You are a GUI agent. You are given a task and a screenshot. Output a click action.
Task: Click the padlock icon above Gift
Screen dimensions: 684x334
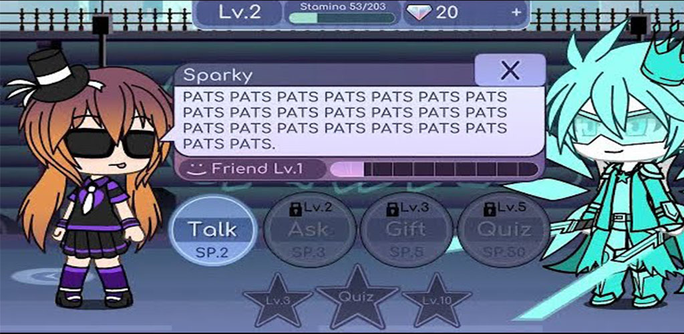(x=392, y=209)
